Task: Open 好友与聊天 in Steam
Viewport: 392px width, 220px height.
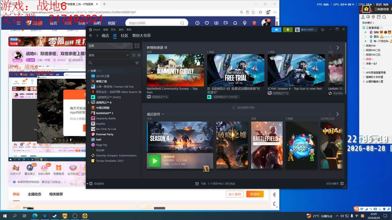Action: (335, 184)
